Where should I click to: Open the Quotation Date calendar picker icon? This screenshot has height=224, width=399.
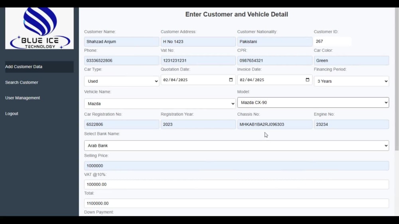231,80
